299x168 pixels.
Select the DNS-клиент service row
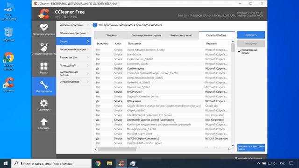(x=162, y=101)
